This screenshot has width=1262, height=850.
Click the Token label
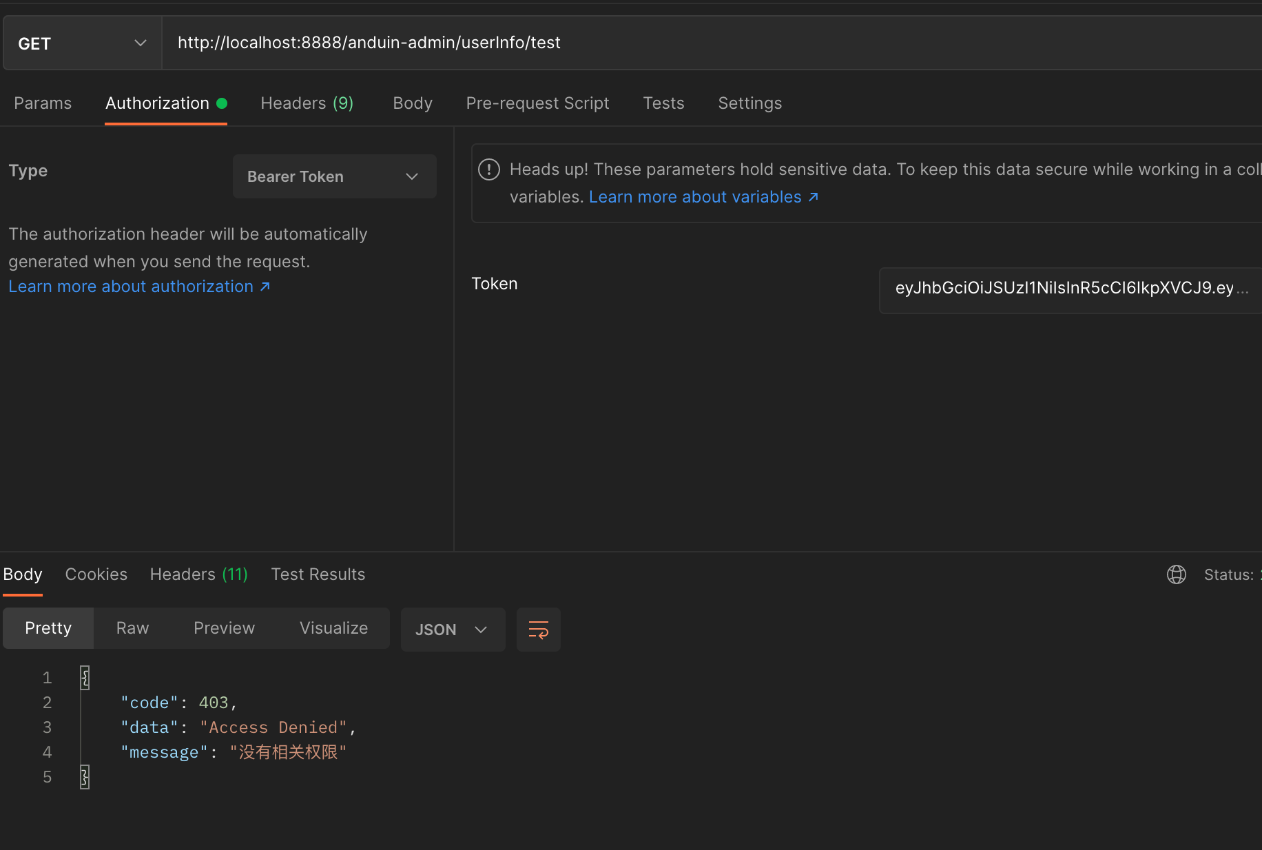click(x=495, y=284)
